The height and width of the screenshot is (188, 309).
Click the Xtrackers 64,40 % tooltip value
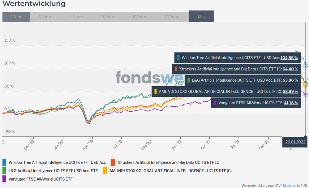click(x=290, y=69)
